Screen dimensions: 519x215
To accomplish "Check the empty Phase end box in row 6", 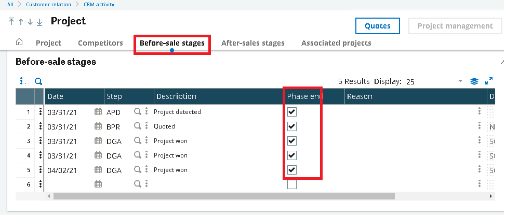I will 291,184.
